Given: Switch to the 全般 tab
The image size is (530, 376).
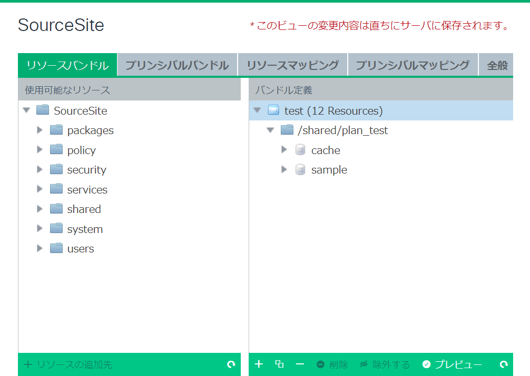Looking at the screenshot, I should [496, 65].
